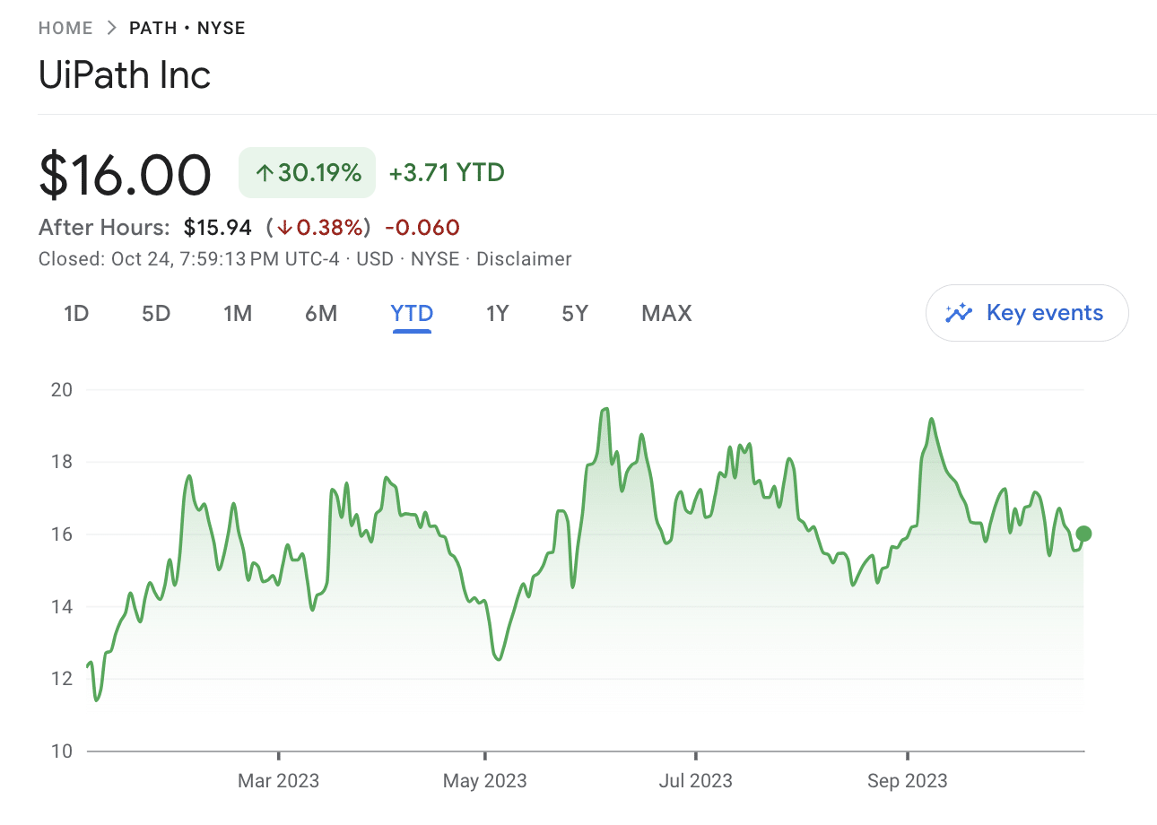
Task: Click the Mar 2023 axis label
Action: pos(278,781)
